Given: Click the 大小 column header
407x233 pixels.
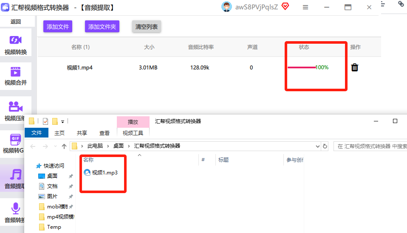Looking at the screenshot, I should point(149,47).
